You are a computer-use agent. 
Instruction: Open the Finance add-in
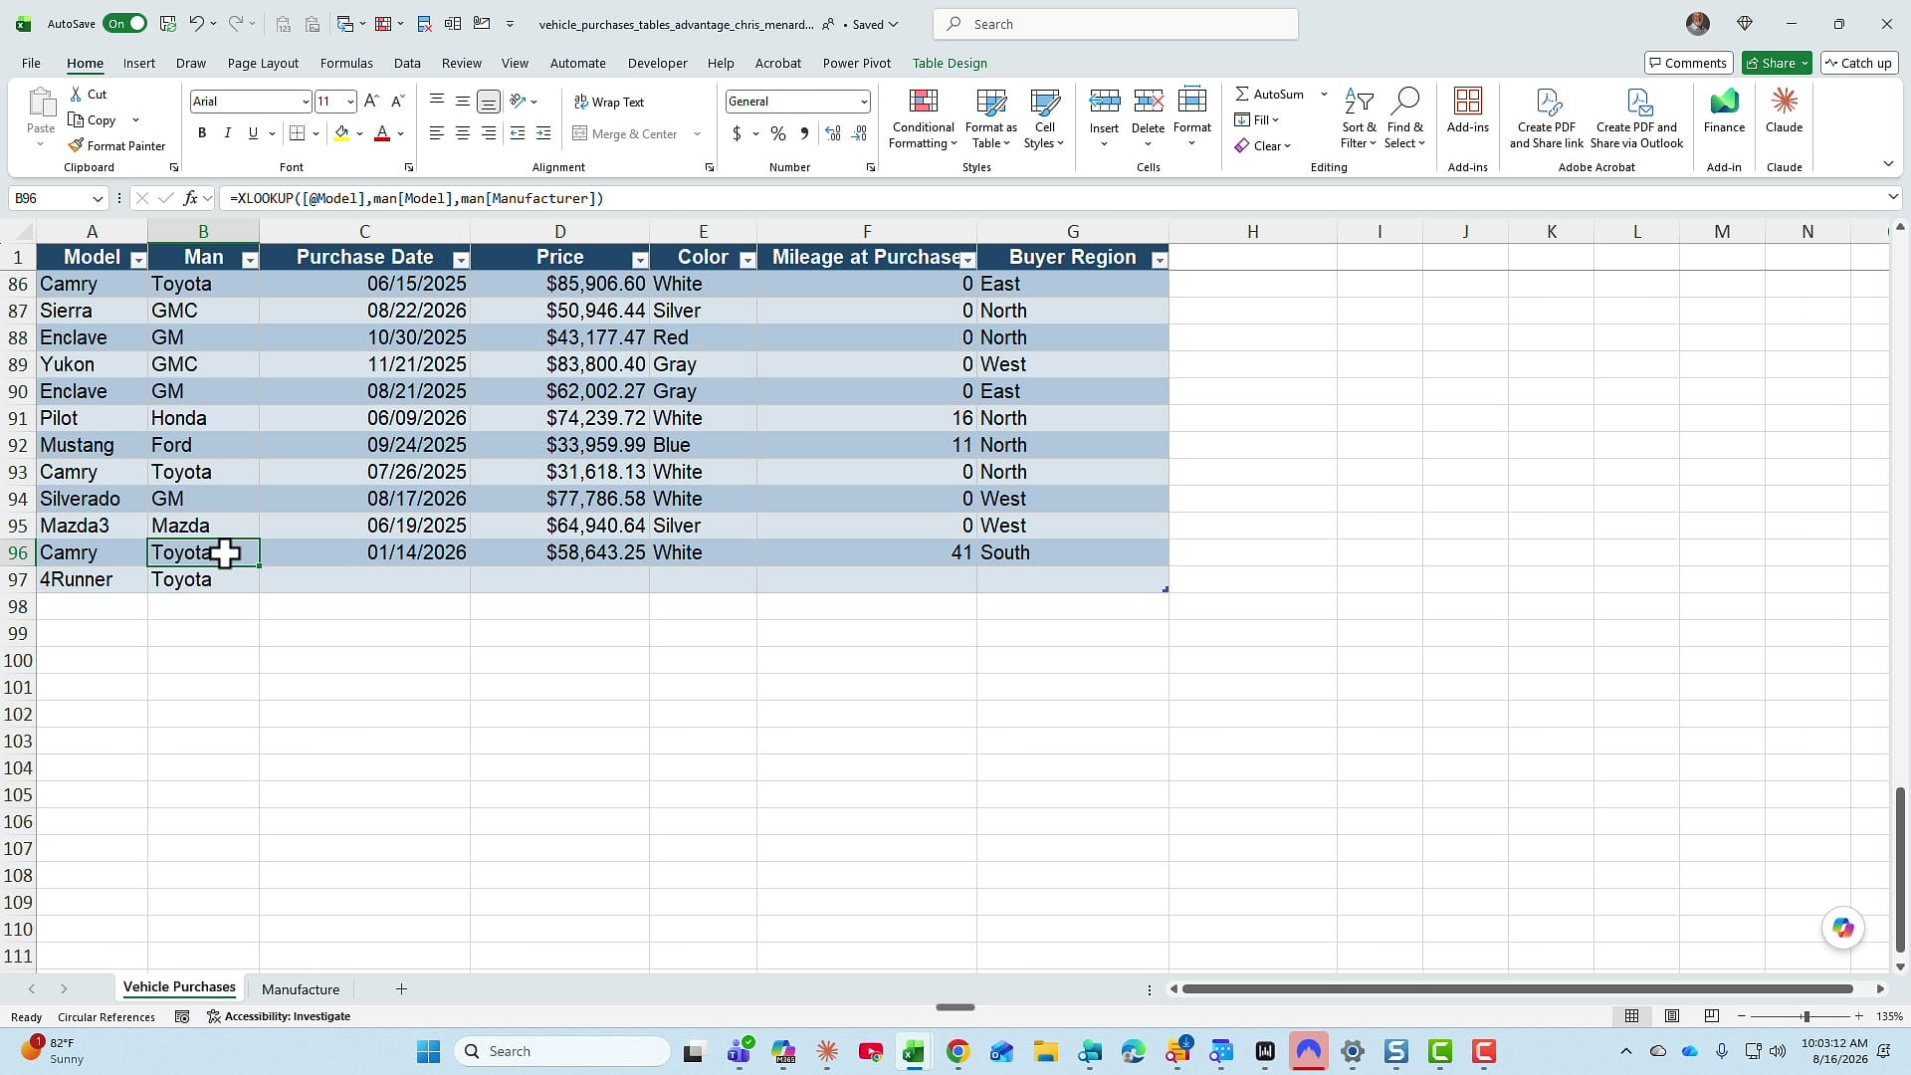tap(1724, 110)
